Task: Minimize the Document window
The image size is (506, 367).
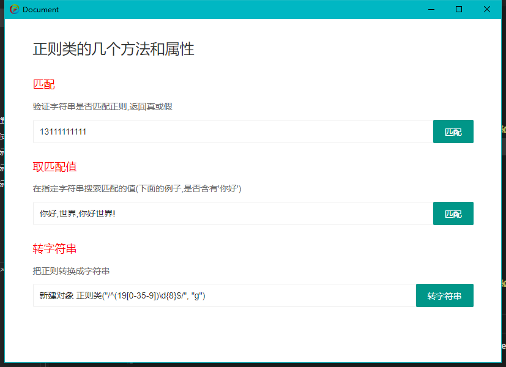Action: click(x=431, y=9)
